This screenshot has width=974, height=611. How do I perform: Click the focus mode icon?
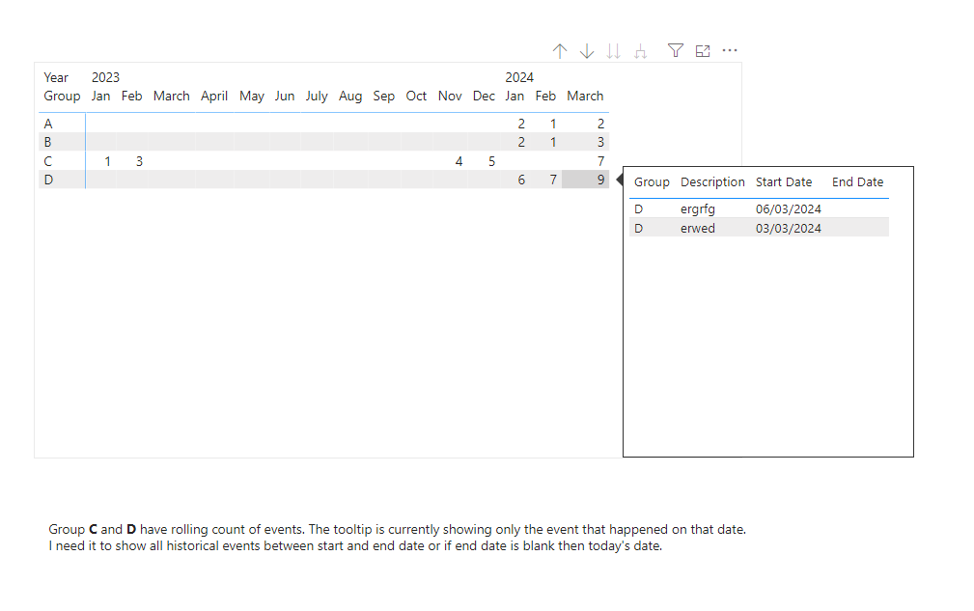click(x=703, y=51)
